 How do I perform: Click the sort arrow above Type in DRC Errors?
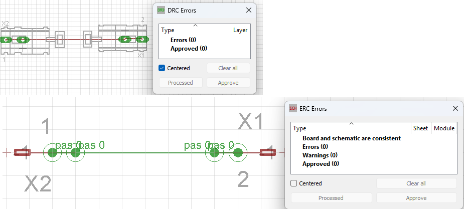pos(195,25)
